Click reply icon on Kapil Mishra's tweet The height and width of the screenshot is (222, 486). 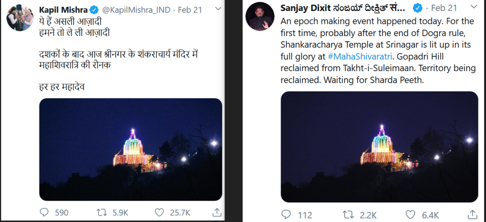point(44,212)
